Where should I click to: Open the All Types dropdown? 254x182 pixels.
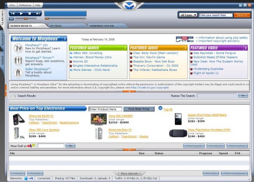point(188,15)
